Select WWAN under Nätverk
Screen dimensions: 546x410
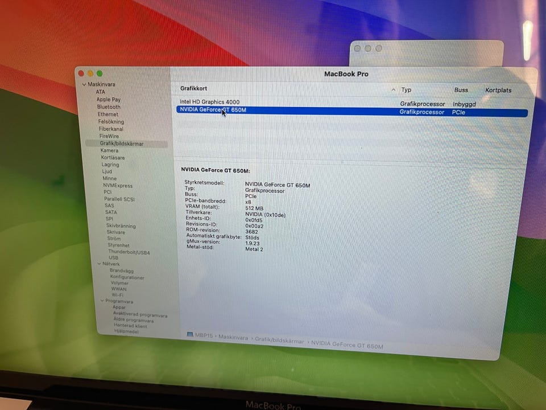click(119, 289)
